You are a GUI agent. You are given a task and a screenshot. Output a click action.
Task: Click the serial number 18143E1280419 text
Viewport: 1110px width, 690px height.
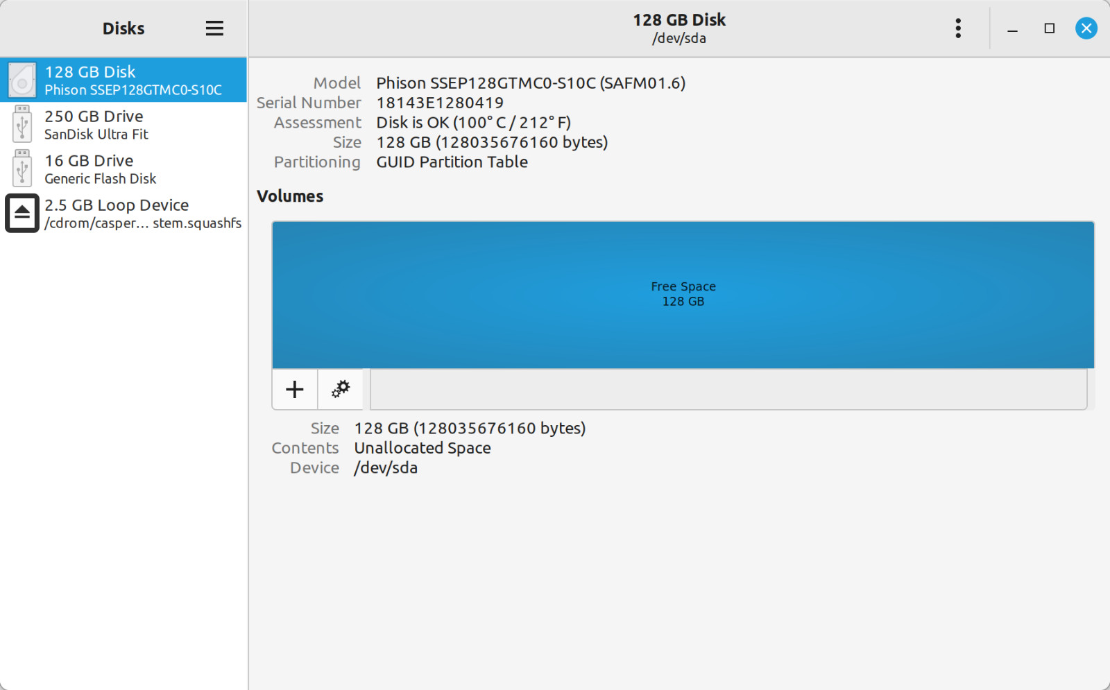point(440,103)
